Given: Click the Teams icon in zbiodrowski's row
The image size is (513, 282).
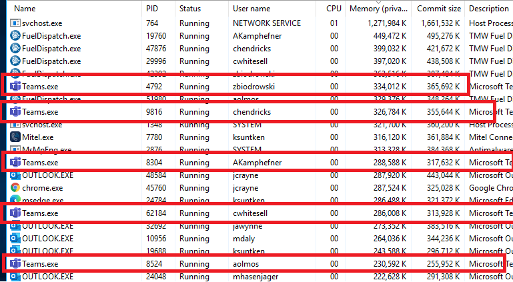Looking at the screenshot, I should tap(15, 87).
